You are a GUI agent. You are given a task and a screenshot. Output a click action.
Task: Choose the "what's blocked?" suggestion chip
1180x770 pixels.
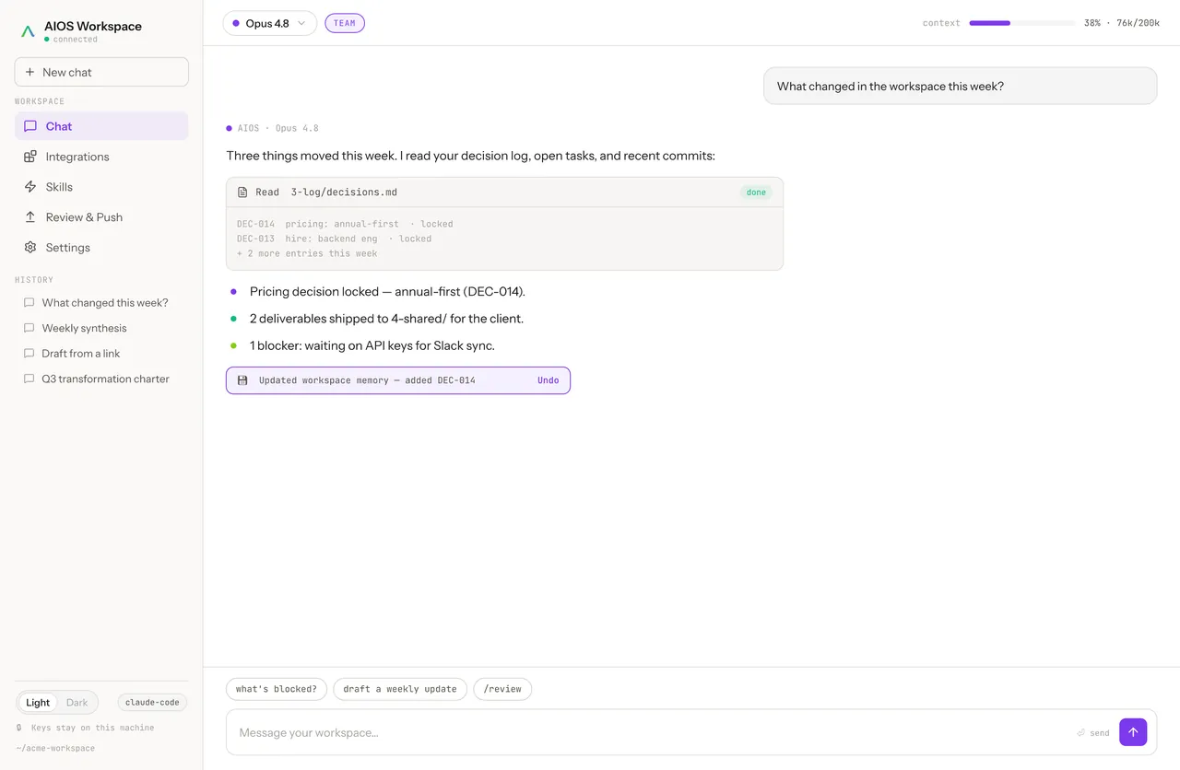tap(277, 689)
